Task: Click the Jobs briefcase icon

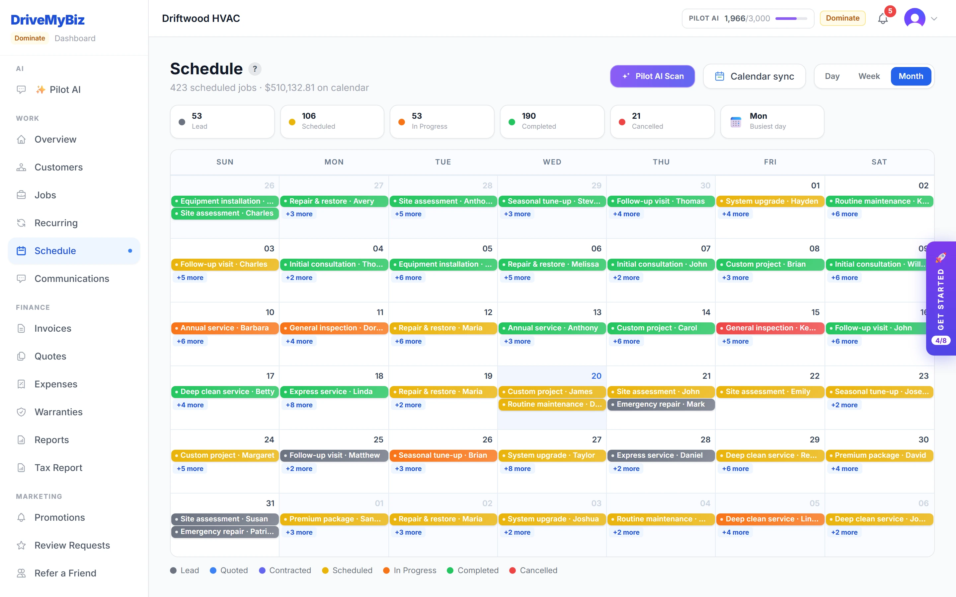Action: (21, 195)
